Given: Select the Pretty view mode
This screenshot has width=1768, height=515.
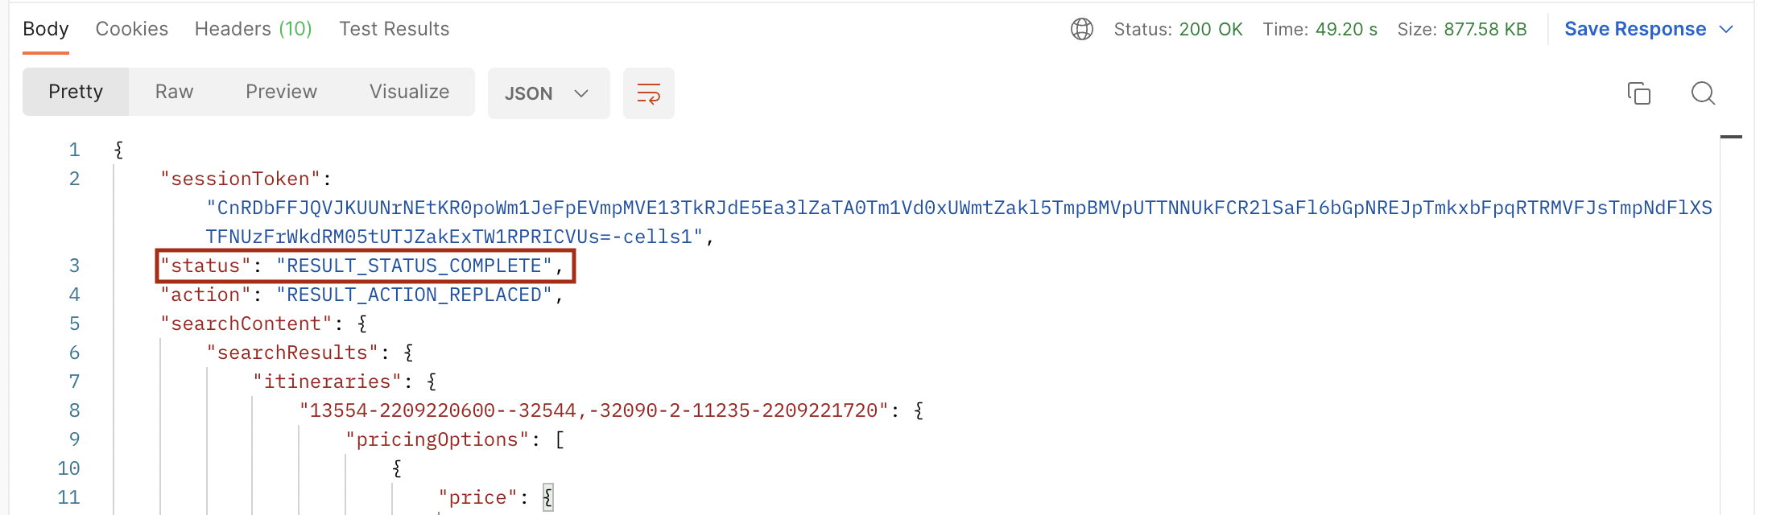Looking at the screenshot, I should (76, 92).
